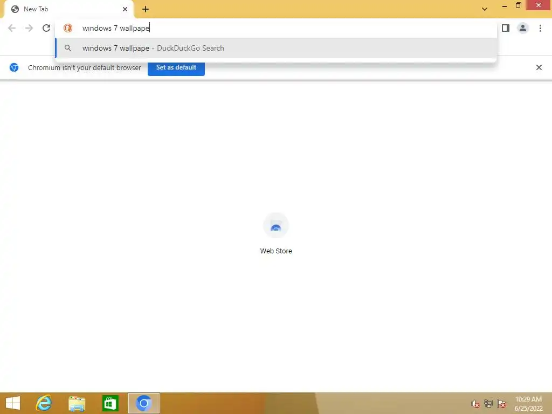
Task: Minimize the Chromium window
Action: click(505, 6)
